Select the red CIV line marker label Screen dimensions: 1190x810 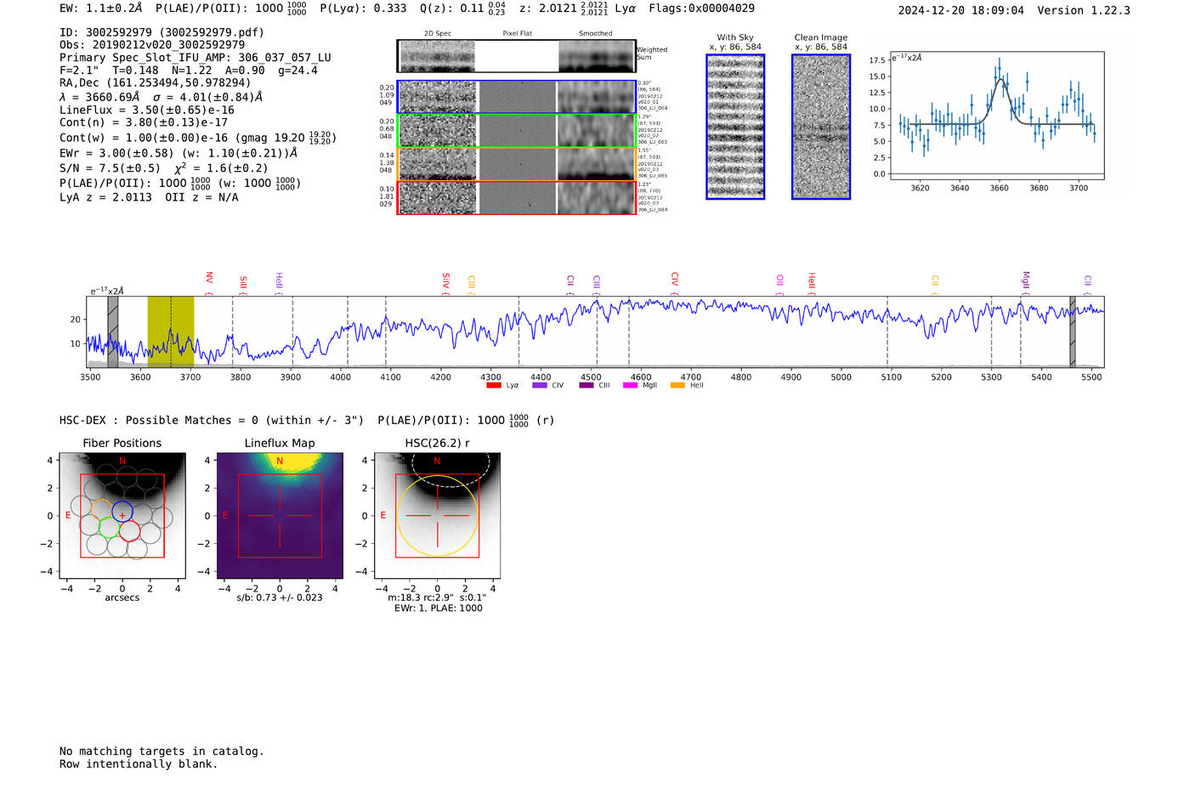(674, 279)
